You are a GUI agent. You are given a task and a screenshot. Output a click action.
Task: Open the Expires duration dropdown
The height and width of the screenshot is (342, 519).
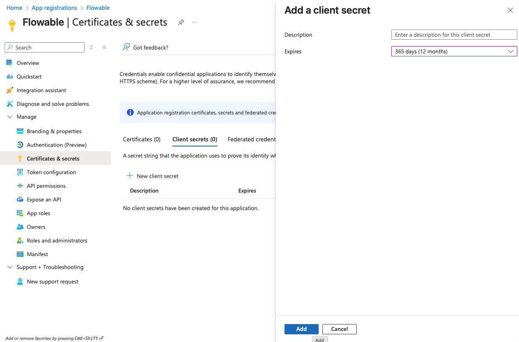tap(454, 51)
